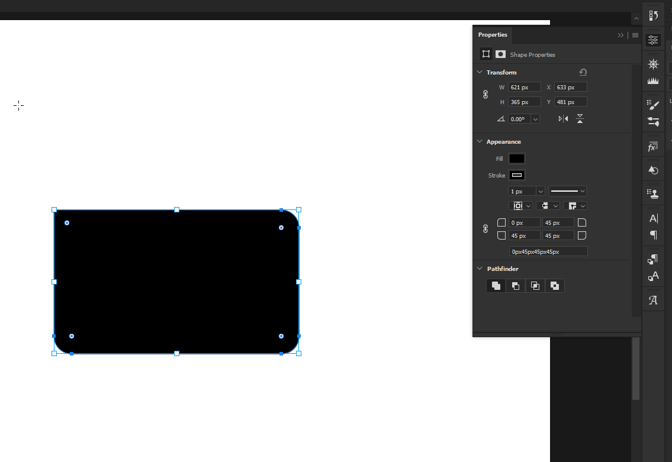Screen dimensions: 672x462
Task: Open the Paragraph panel
Action: point(653,235)
